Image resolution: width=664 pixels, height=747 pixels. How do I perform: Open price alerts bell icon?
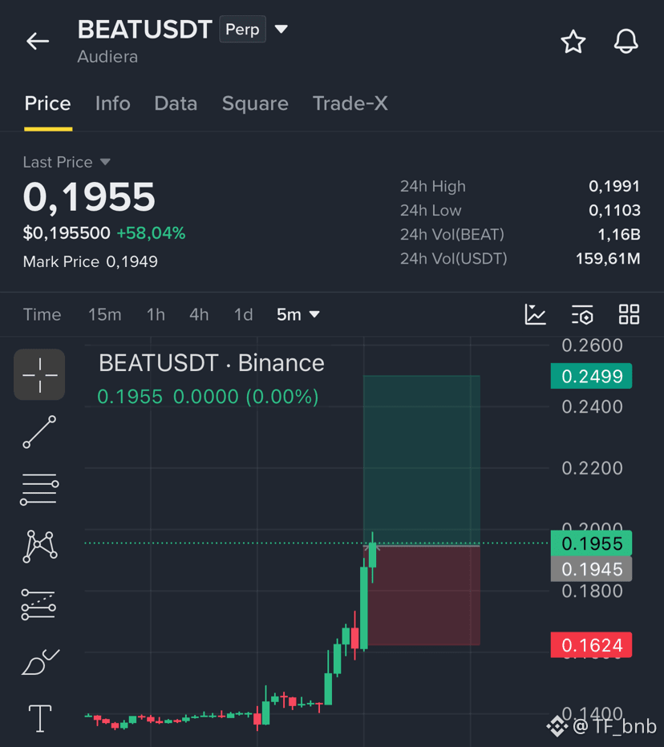point(626,42)
